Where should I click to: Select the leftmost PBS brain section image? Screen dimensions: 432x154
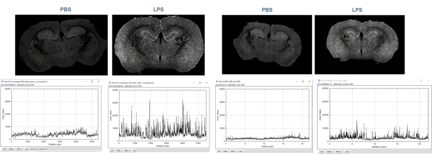tap(61, 45)
